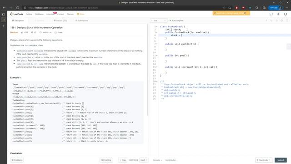Click the Pick One button
The height and width of the screenshot is (164, 291).
106,160
